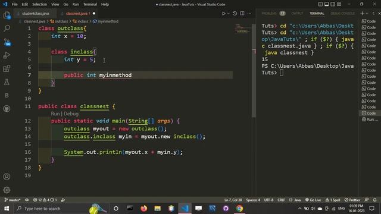The height and width of the screenshot is (214, 381).
Task: Toggle the bottom panel layout button
Action: (x=327, y=4)
